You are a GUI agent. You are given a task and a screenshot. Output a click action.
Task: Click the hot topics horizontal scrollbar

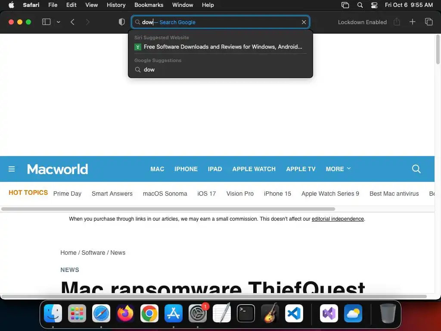click(168, 209)
